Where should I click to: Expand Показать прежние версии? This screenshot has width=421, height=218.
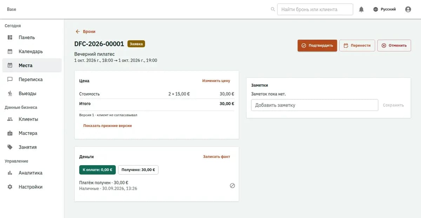coord(107,126)
